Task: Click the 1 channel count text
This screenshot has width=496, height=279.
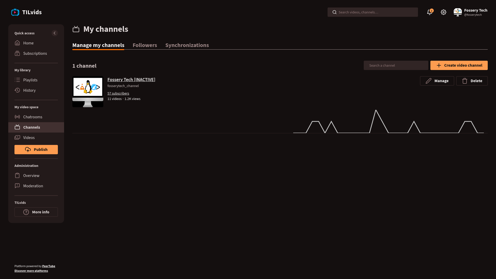Action: tap(84, 66)
